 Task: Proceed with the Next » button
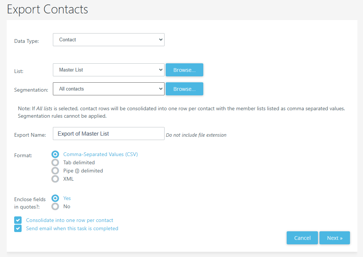(x=334, y=238)
